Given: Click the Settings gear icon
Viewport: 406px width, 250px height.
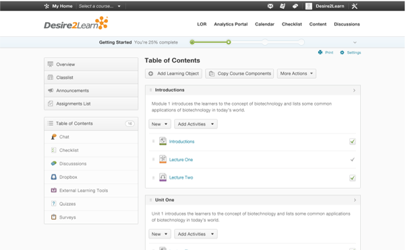Looking at the screenshot, I should pyautogui.click(x=342, y=52).
